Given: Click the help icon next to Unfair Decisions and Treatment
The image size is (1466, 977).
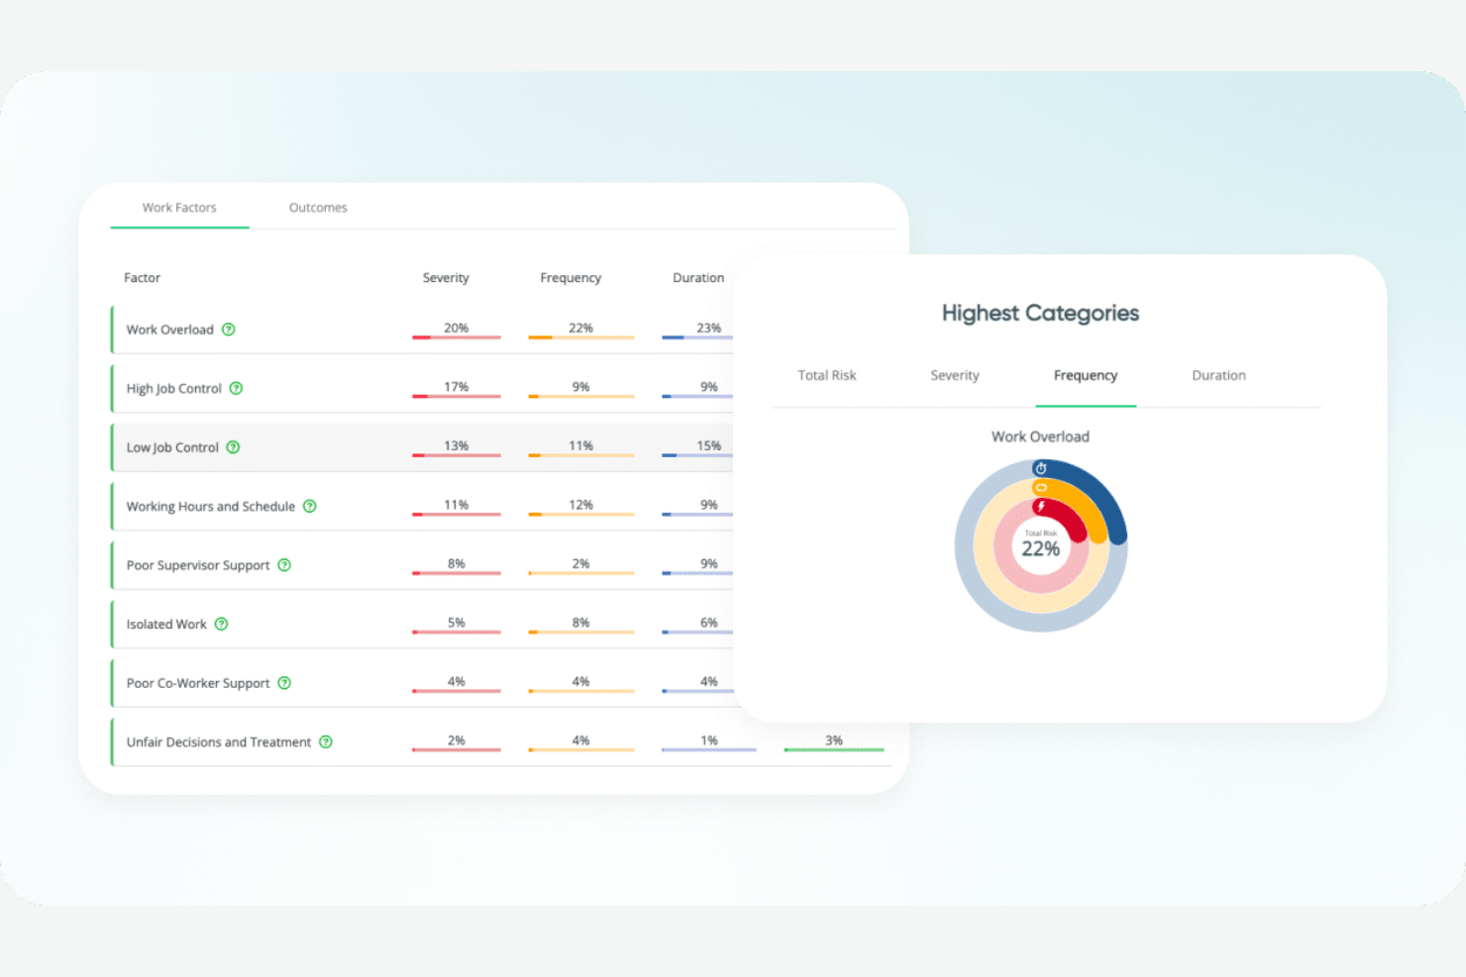Looking at the screenshot, I should pyautogui.click(x=326, y=741).
